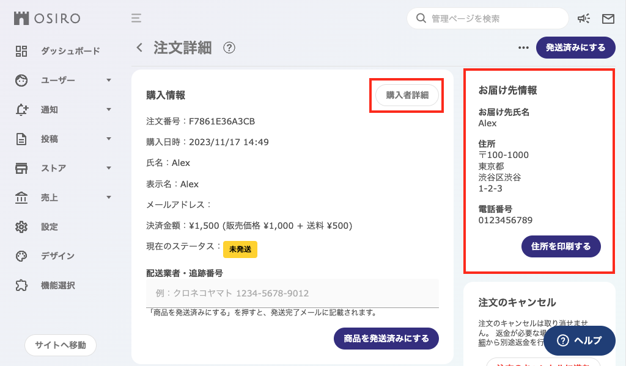Open the mail envelope icon
626x366 pixels.
(x=608, y=19)
